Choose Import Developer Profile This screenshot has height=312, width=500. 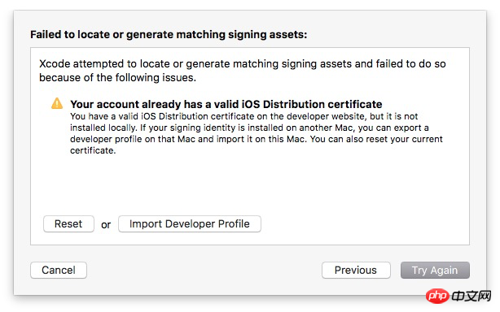pos(190,224)
